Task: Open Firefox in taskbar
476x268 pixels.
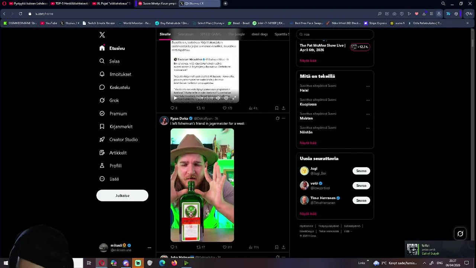Action: coord(174,263)
